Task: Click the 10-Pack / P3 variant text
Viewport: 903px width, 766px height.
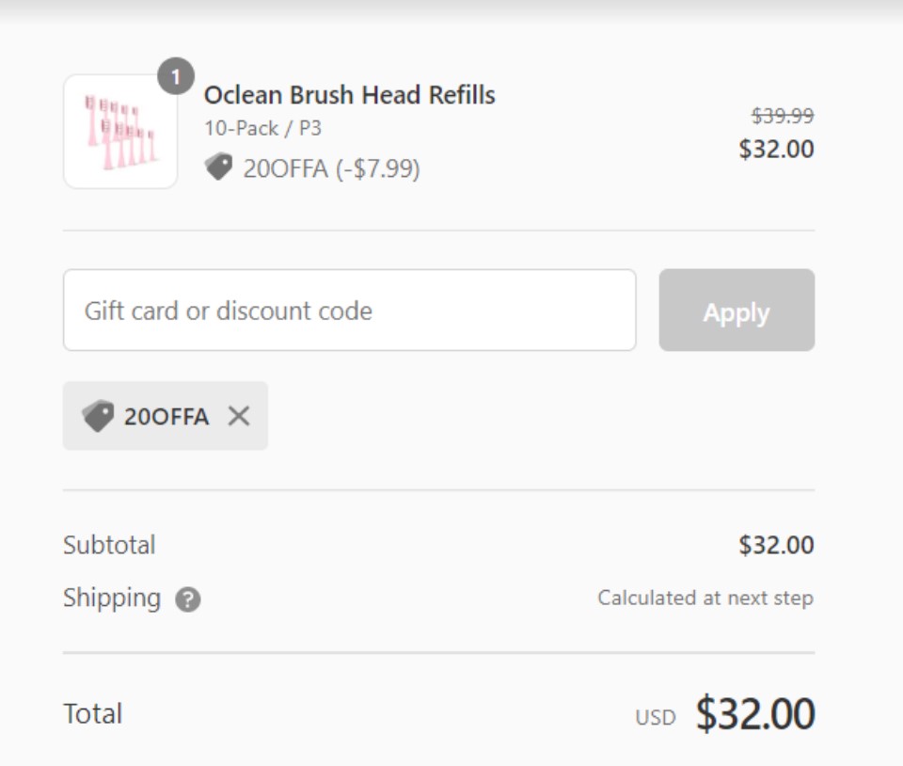Action: [x=262, y=128]
